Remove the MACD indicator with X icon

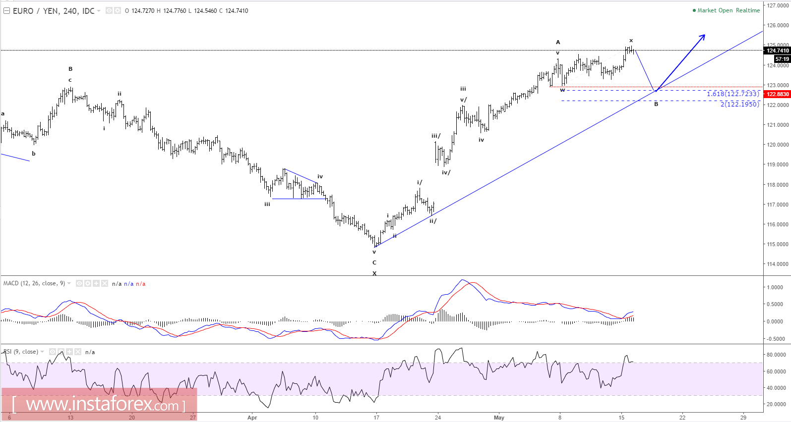tap(105, 283)
